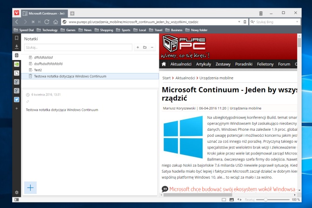Select the Microsoft Continuum tab
This screenshot has height=208, width=312.
44,13
